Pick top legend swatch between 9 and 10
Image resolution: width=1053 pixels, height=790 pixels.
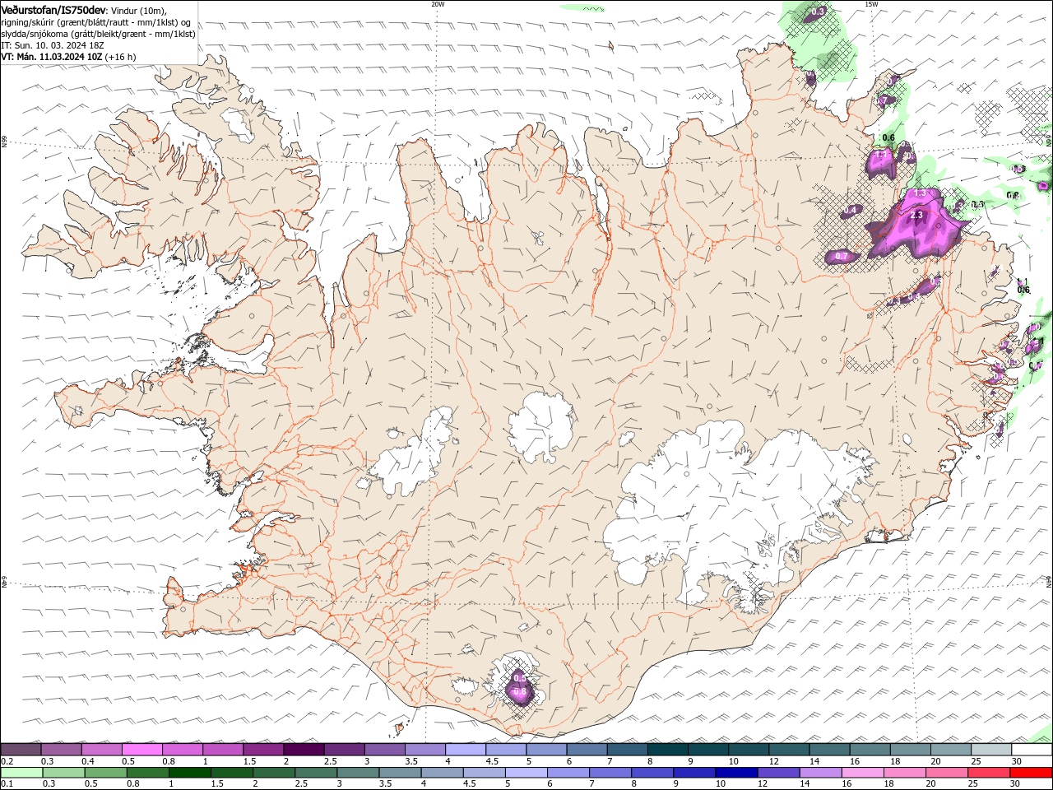[707, 750]
